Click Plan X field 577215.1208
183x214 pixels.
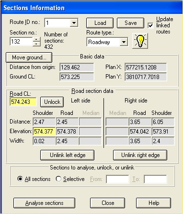click(x=146, y=67)
